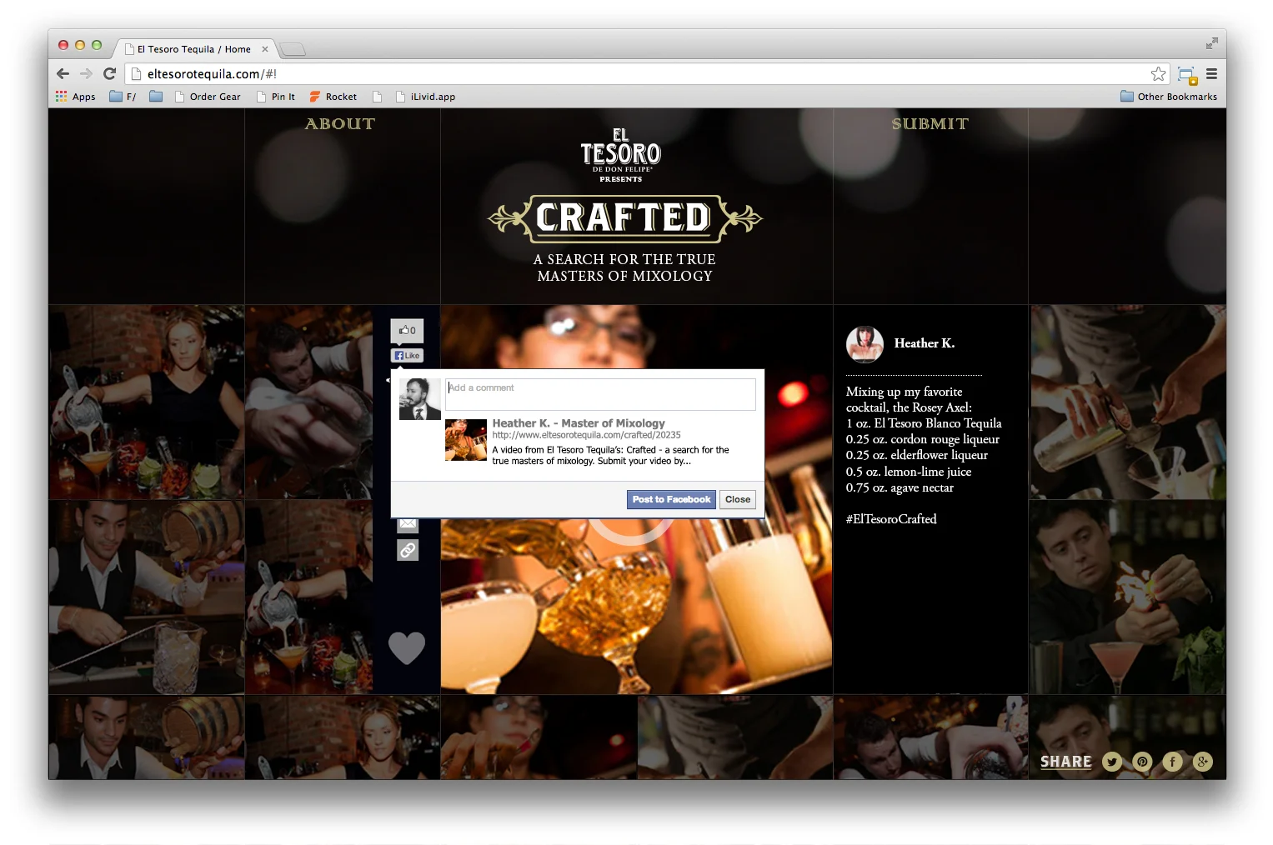Click the CRAFTED banner logo
This screenshot has height=845, width=1273.
[624, 218]
